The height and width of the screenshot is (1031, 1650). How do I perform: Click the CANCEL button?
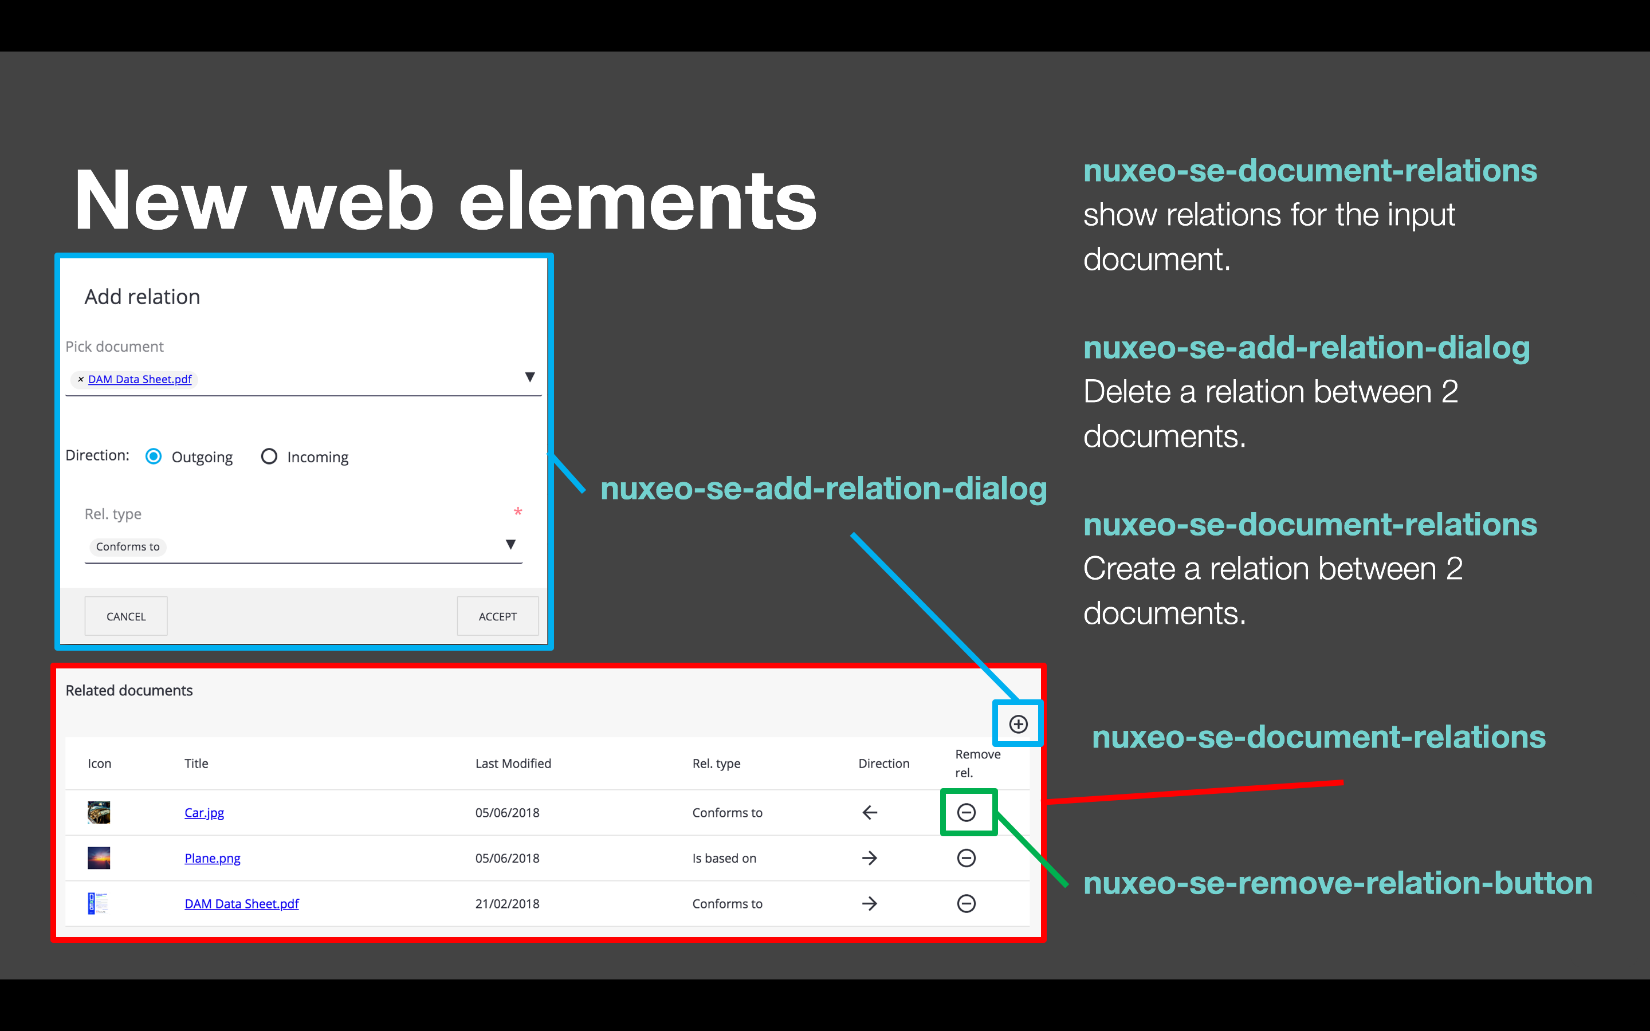tap(126, 616)
